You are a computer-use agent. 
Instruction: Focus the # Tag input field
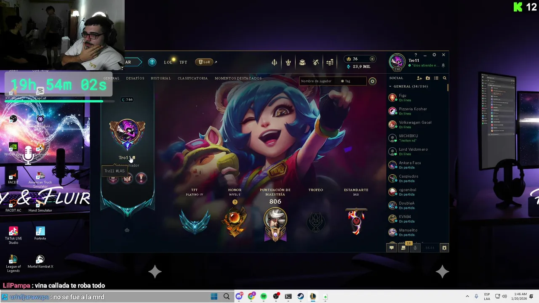click(x=352, y=81)
